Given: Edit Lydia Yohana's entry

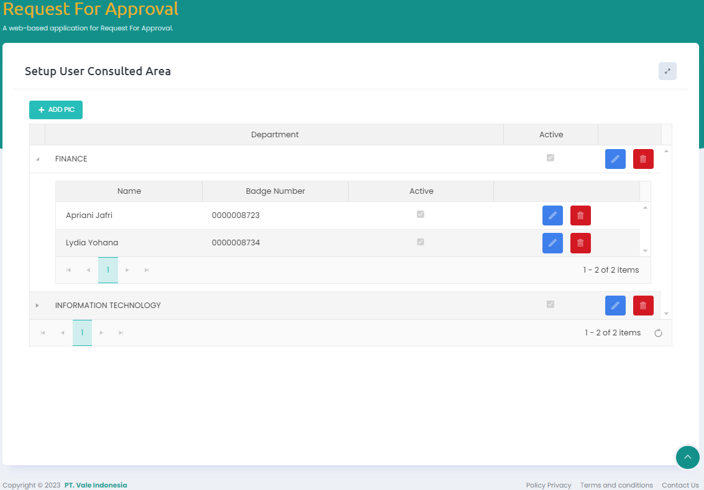Looking at the screenshot, I should point(552,243).
